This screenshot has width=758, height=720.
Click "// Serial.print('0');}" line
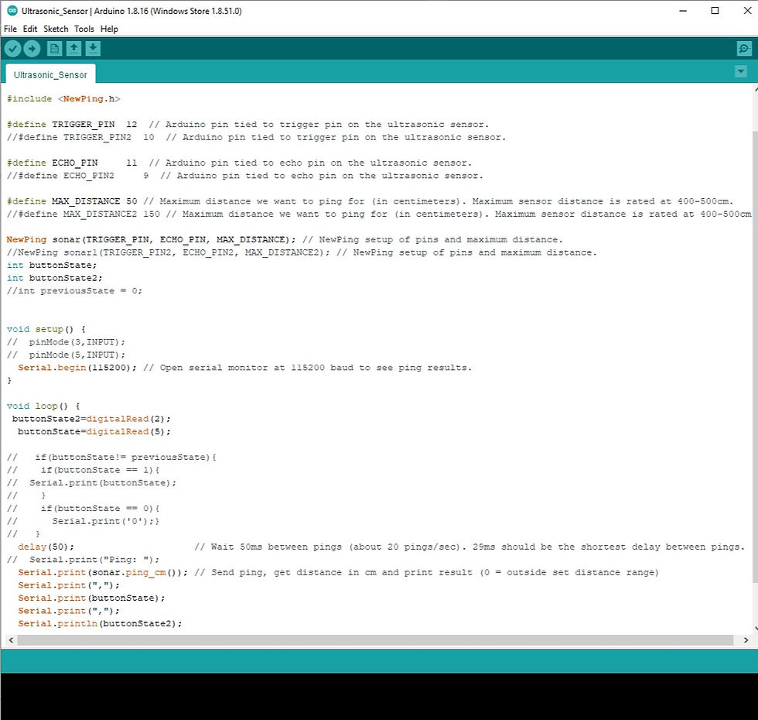pyautogui.click(x=84, y=521)
